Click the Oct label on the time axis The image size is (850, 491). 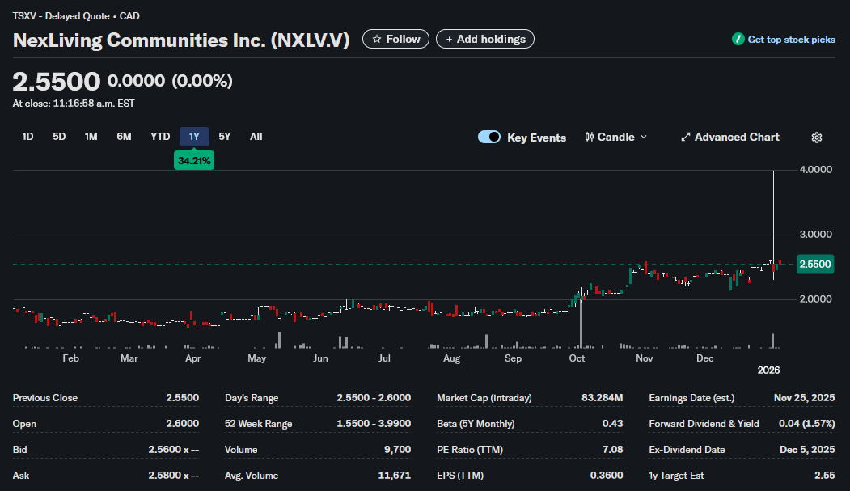(x=577, y=358)
